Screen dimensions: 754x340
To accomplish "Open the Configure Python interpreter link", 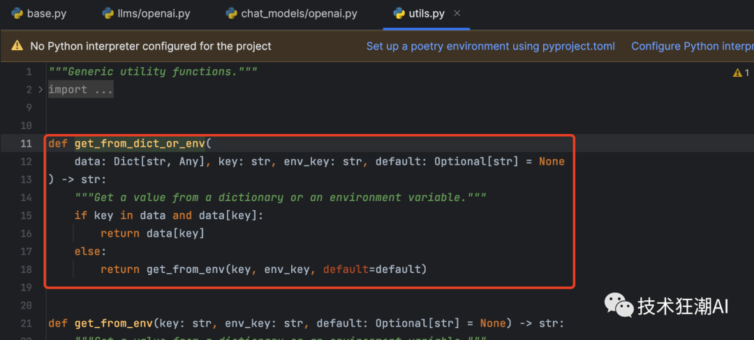I will pyautogui.click(x=692, y=46).
